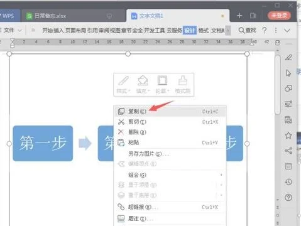Click the archive box icon in sidebar
The height and width of the screenshot is (226, 301).
coord(288,166)
